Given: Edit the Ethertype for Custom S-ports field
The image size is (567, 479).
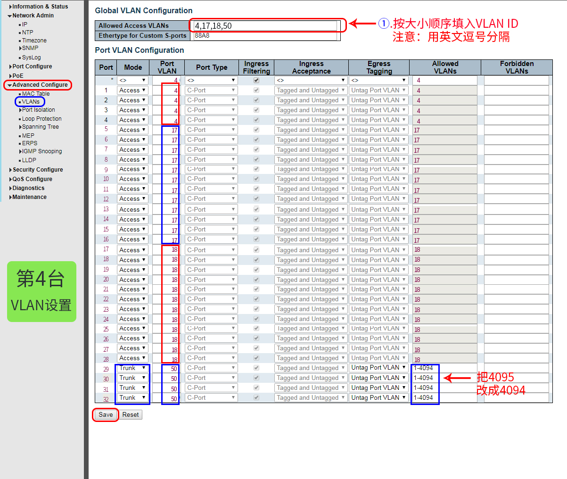Looking at the screenshot, I should pos(265,35).
